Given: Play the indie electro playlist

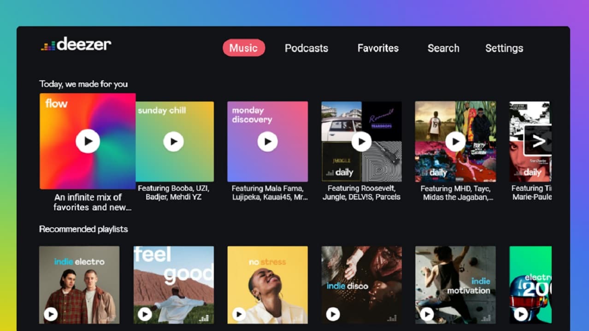Looking at the screenshot, I should [51, 314].
